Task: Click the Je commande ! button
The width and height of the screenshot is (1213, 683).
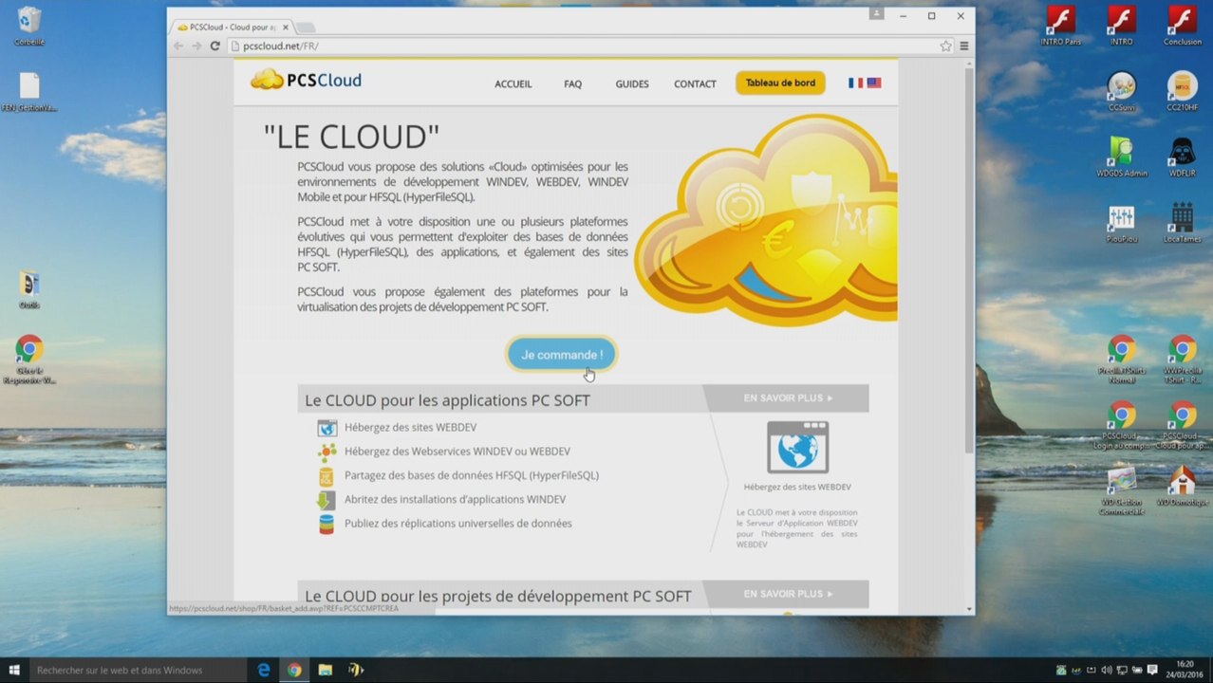Action: pyautogui.click(x=561, y=355)
